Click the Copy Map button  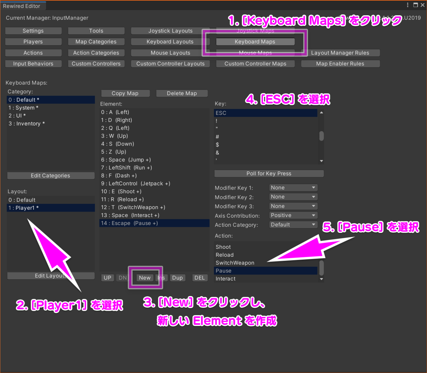(125, 93)
